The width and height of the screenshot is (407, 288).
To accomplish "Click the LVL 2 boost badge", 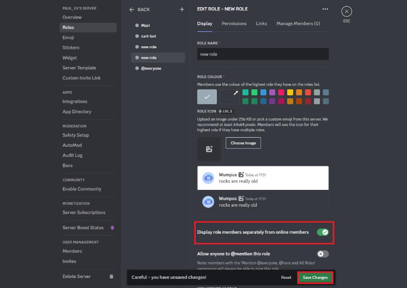I will [225, 111].
